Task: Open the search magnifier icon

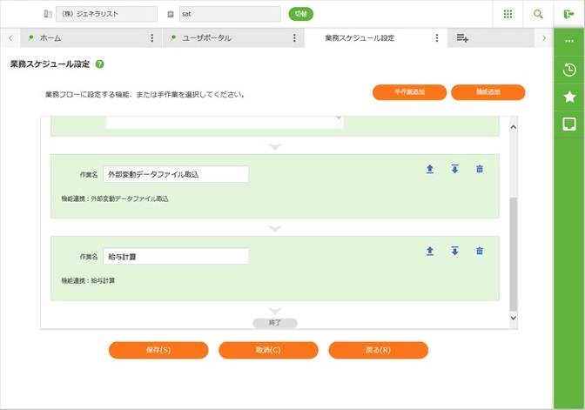Action: coord(538,14)
